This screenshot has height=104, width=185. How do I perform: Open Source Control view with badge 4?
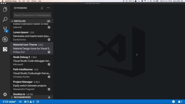(x=5, y=29)
